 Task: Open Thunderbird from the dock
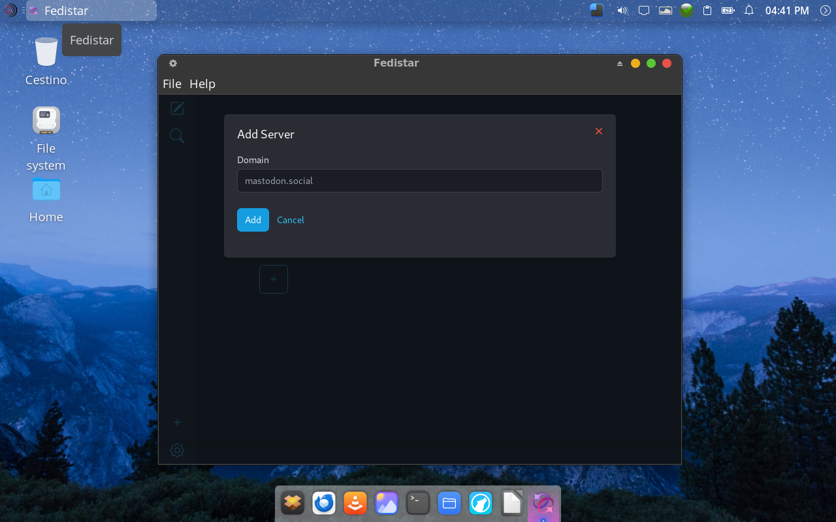tap(324, 503)
